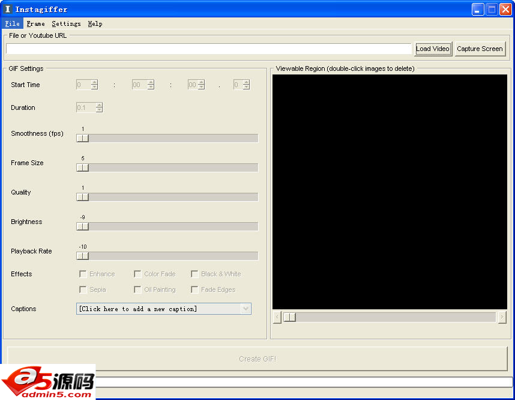This screenshot has width=515, height=400.
Task: Close the Instagiffer window
Action: click(505, 9)
